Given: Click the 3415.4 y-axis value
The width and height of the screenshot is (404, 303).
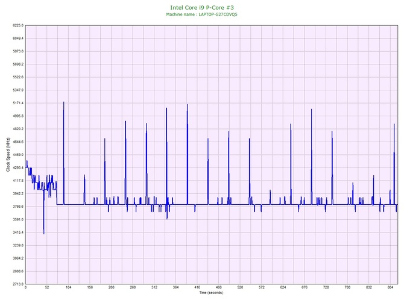Looking at the screenshot, I should [x=18, y=233].
